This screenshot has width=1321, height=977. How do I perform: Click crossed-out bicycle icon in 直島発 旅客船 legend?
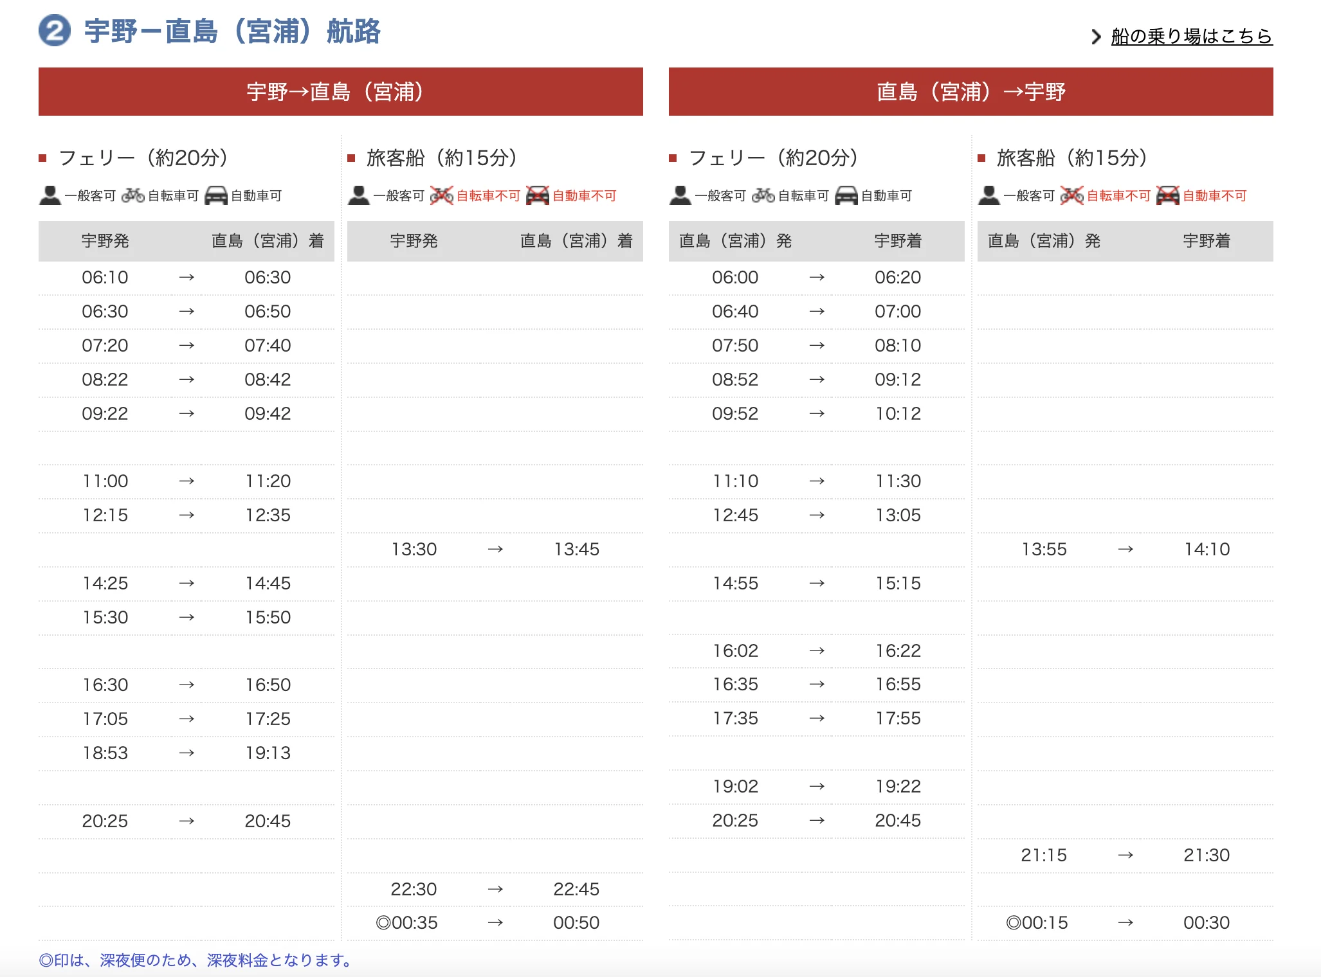1072,195
